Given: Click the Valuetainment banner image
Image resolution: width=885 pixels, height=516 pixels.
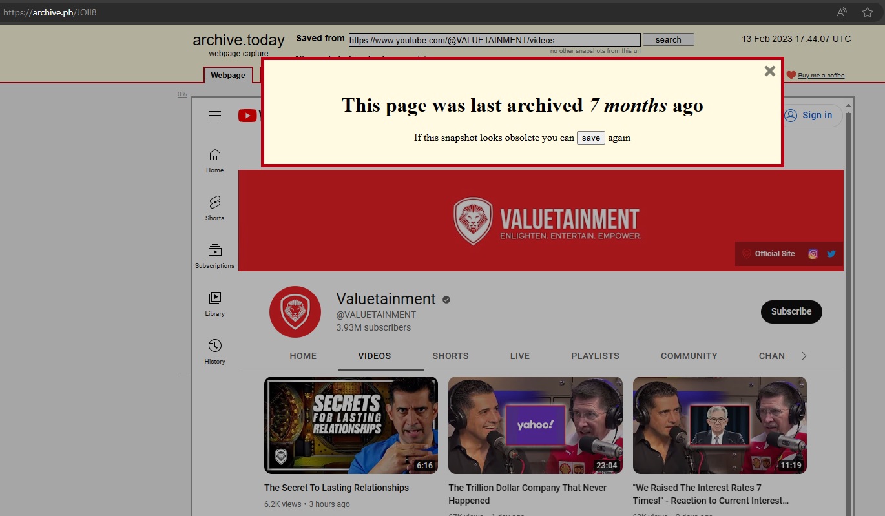Looking at the screenshot, I should pyautogui.click(x=541, y=220).
